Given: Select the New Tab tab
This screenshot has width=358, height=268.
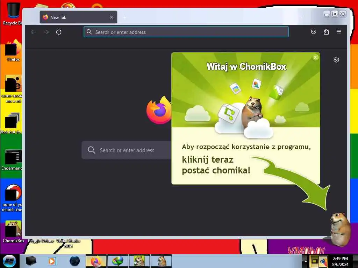Looking at the screenshot, I should (x=78, y=17).
